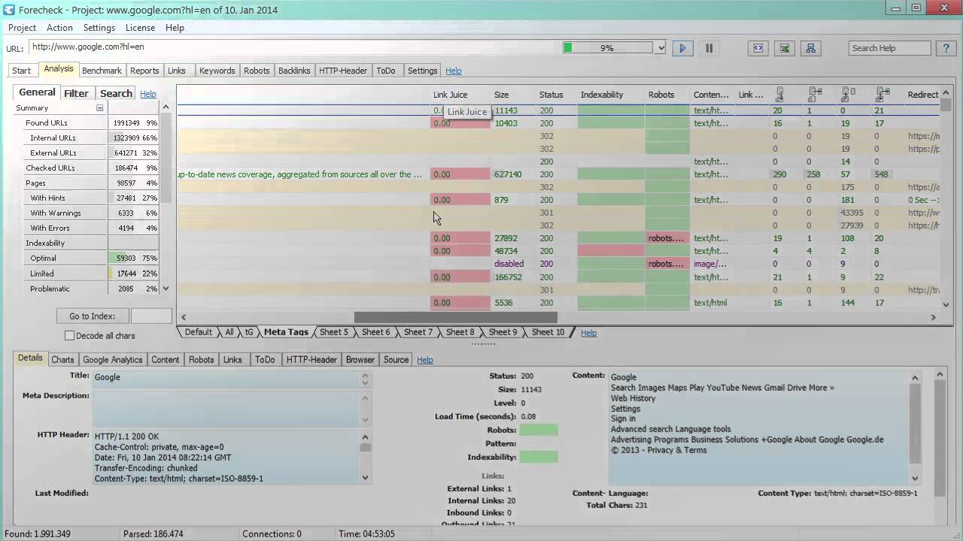963x541 pixels.
Task: Open the Help menu in menu bar
Action: coord(175,28)
